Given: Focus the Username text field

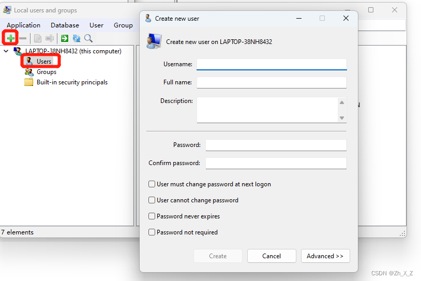Looking at the screenshot, I should coord(272,64).
